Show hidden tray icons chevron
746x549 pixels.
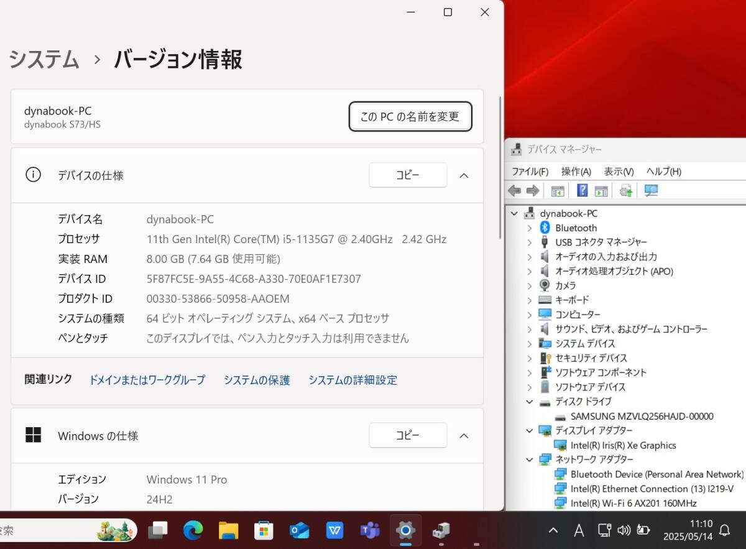[553, 530]
